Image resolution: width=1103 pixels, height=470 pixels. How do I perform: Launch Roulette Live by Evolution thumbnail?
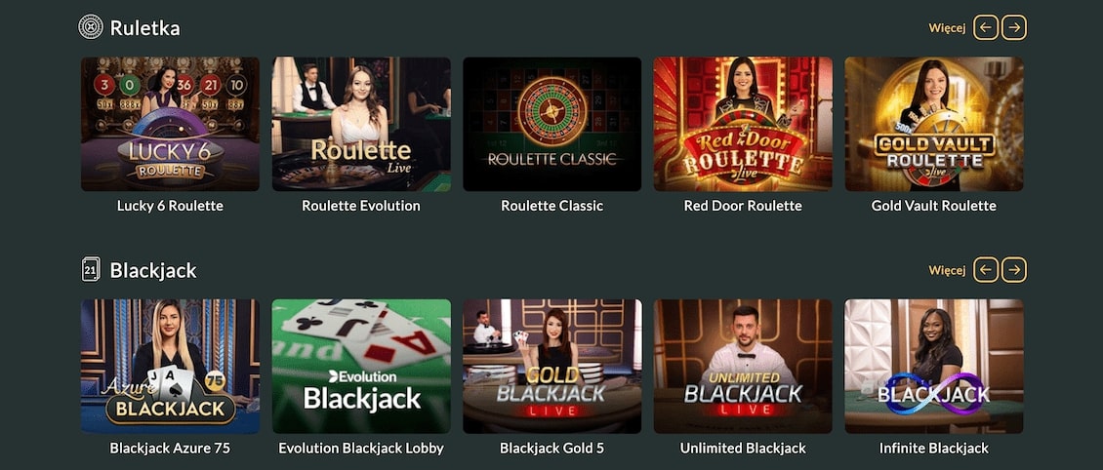coord(361,125)
